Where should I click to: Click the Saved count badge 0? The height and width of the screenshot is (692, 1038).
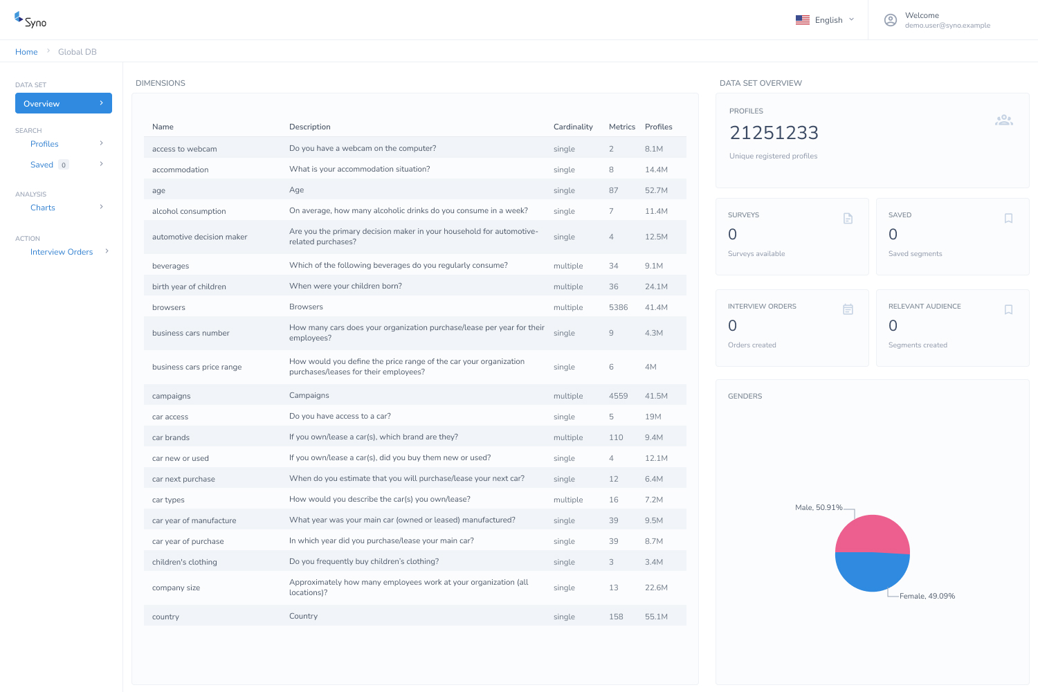pyautogui.click(x=64, y=165)
